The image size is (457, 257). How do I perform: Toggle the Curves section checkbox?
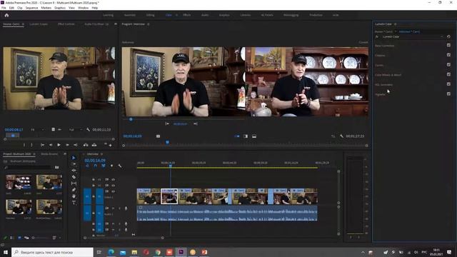[x=448, y=65]
